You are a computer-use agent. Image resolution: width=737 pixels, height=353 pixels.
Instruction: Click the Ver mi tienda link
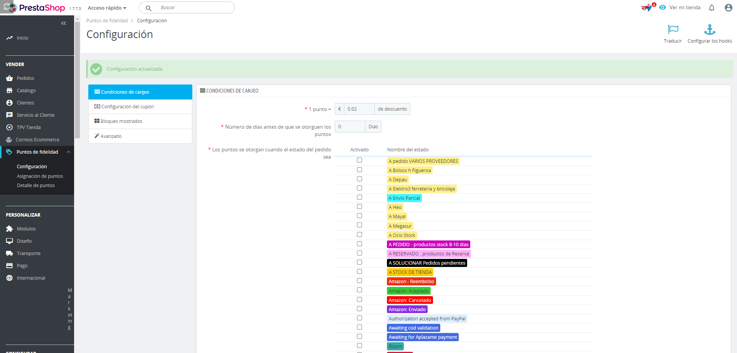pos(685,8)
